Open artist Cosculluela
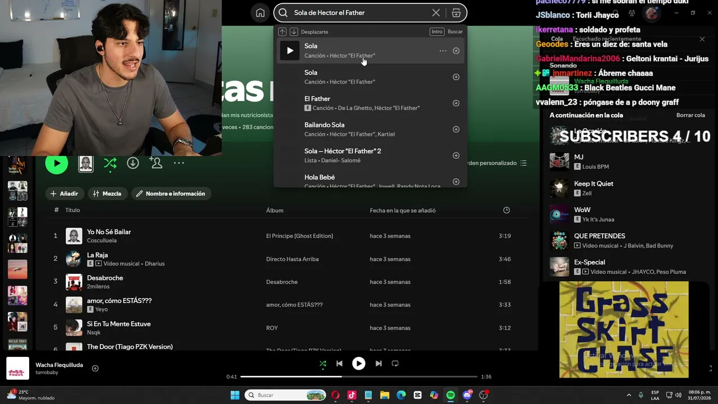 pos(102,241)
